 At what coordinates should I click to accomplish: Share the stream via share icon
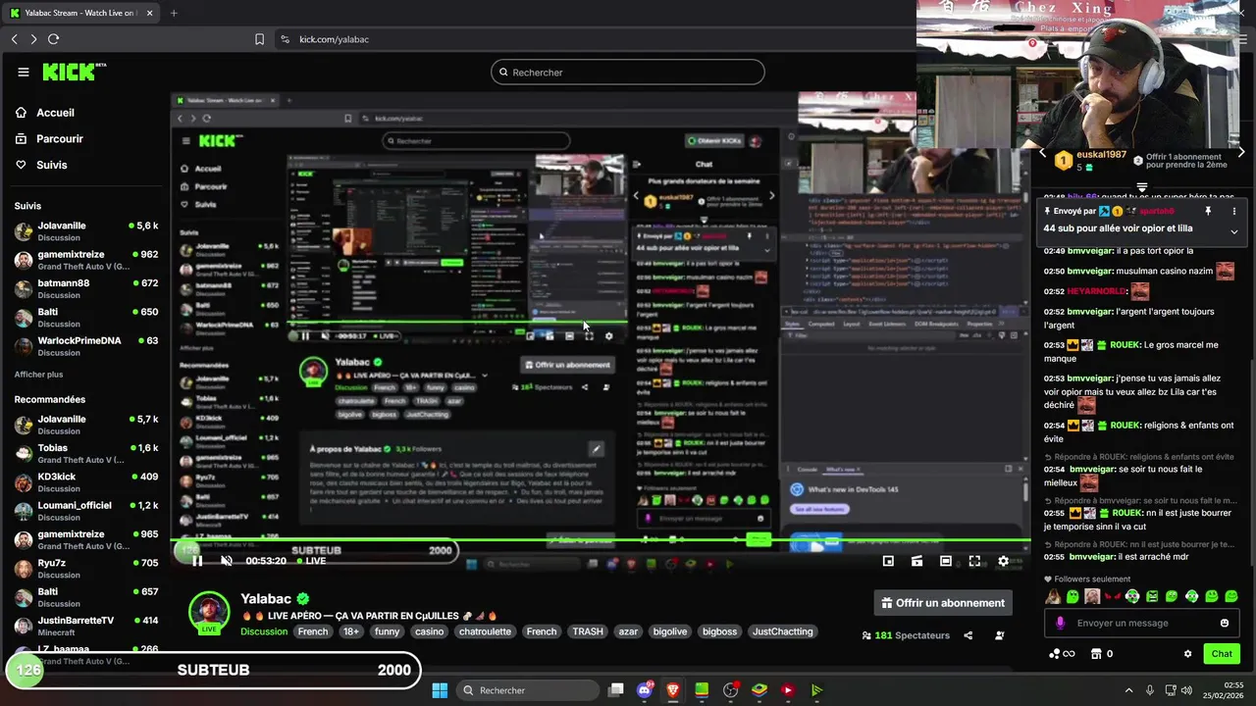point(968,635)
